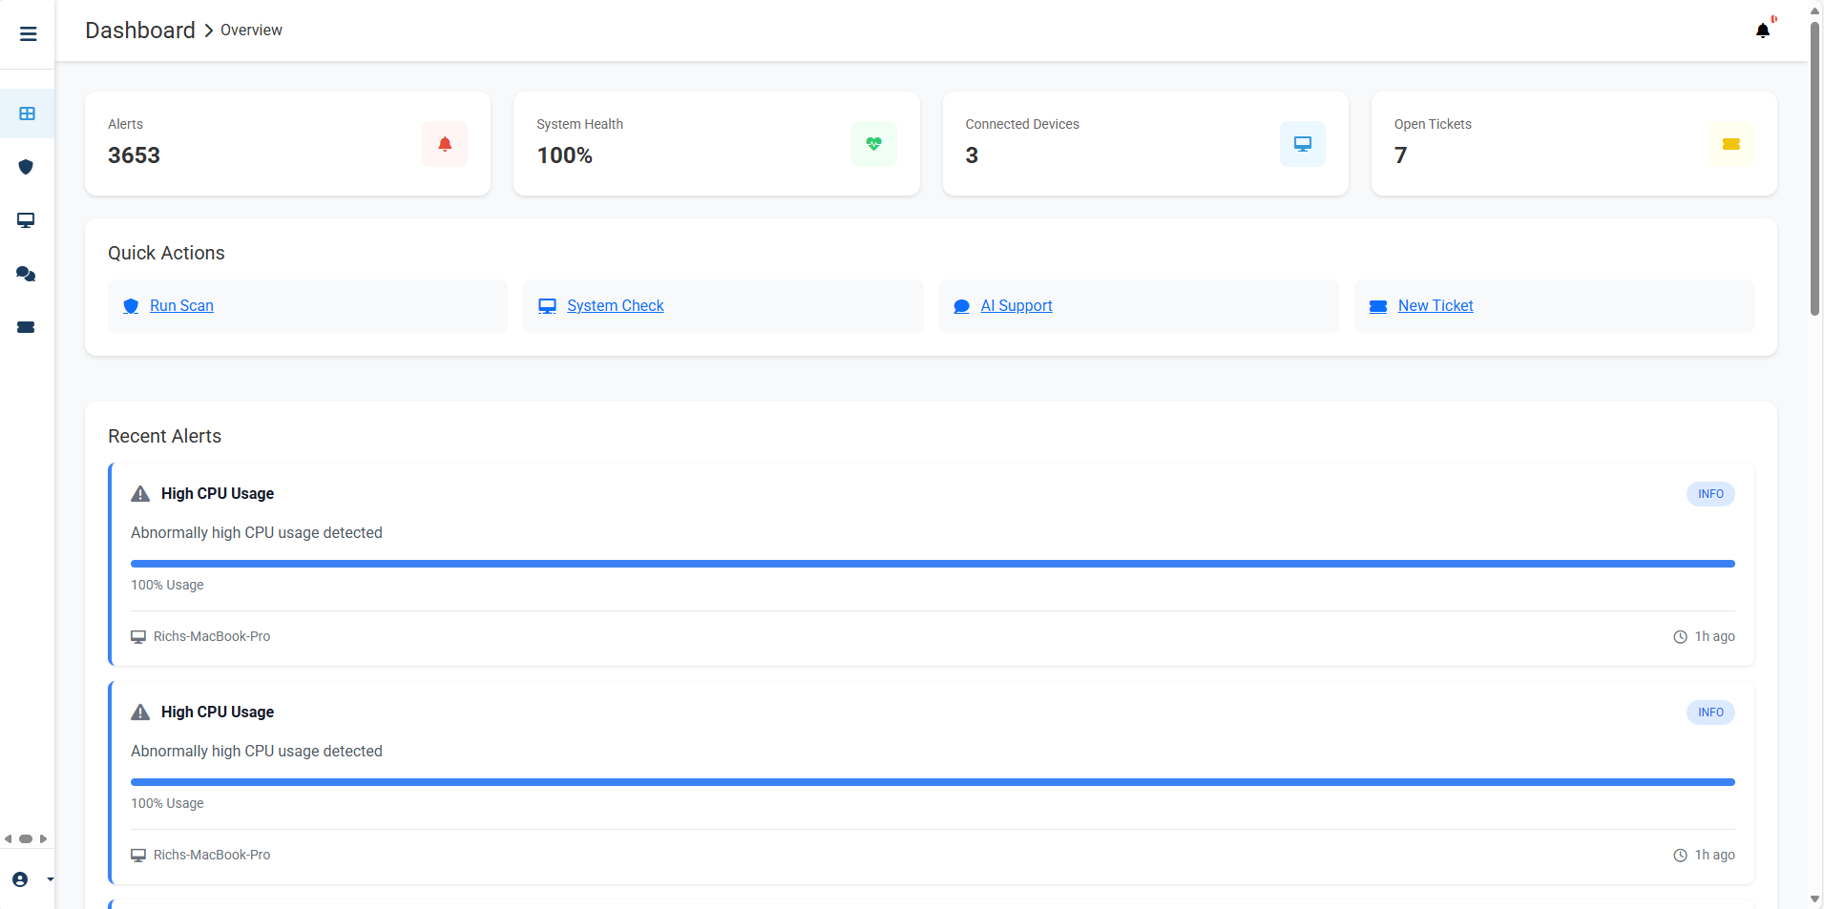
Task: Open the AI Support link
Action: tap(1017, 306)
